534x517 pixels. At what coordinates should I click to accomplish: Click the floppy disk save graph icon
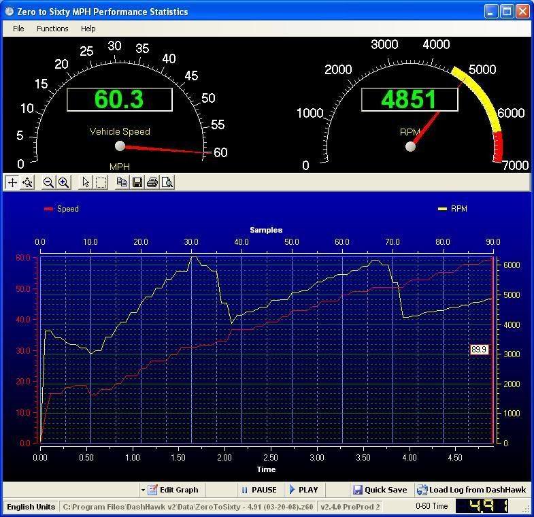point(137,182)
